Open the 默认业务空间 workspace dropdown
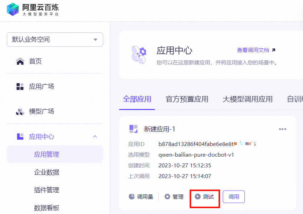Image resolution: width=303 pixels, height=214 pixels. click(55, 40)
